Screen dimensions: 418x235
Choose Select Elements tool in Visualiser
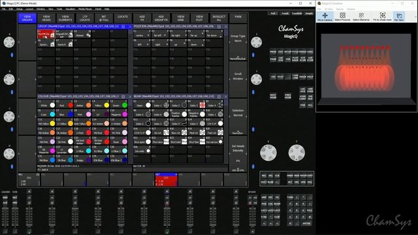[x=361, y=16]
